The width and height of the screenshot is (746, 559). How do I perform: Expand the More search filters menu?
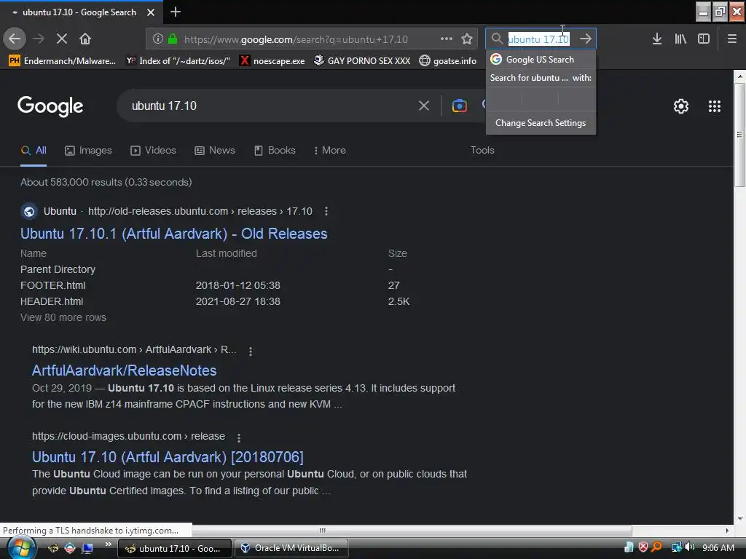click(x=330, y=150)
